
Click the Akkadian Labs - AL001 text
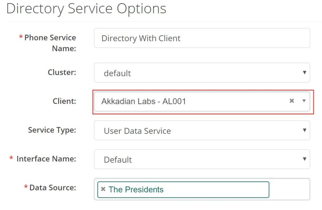pos(144,102)
